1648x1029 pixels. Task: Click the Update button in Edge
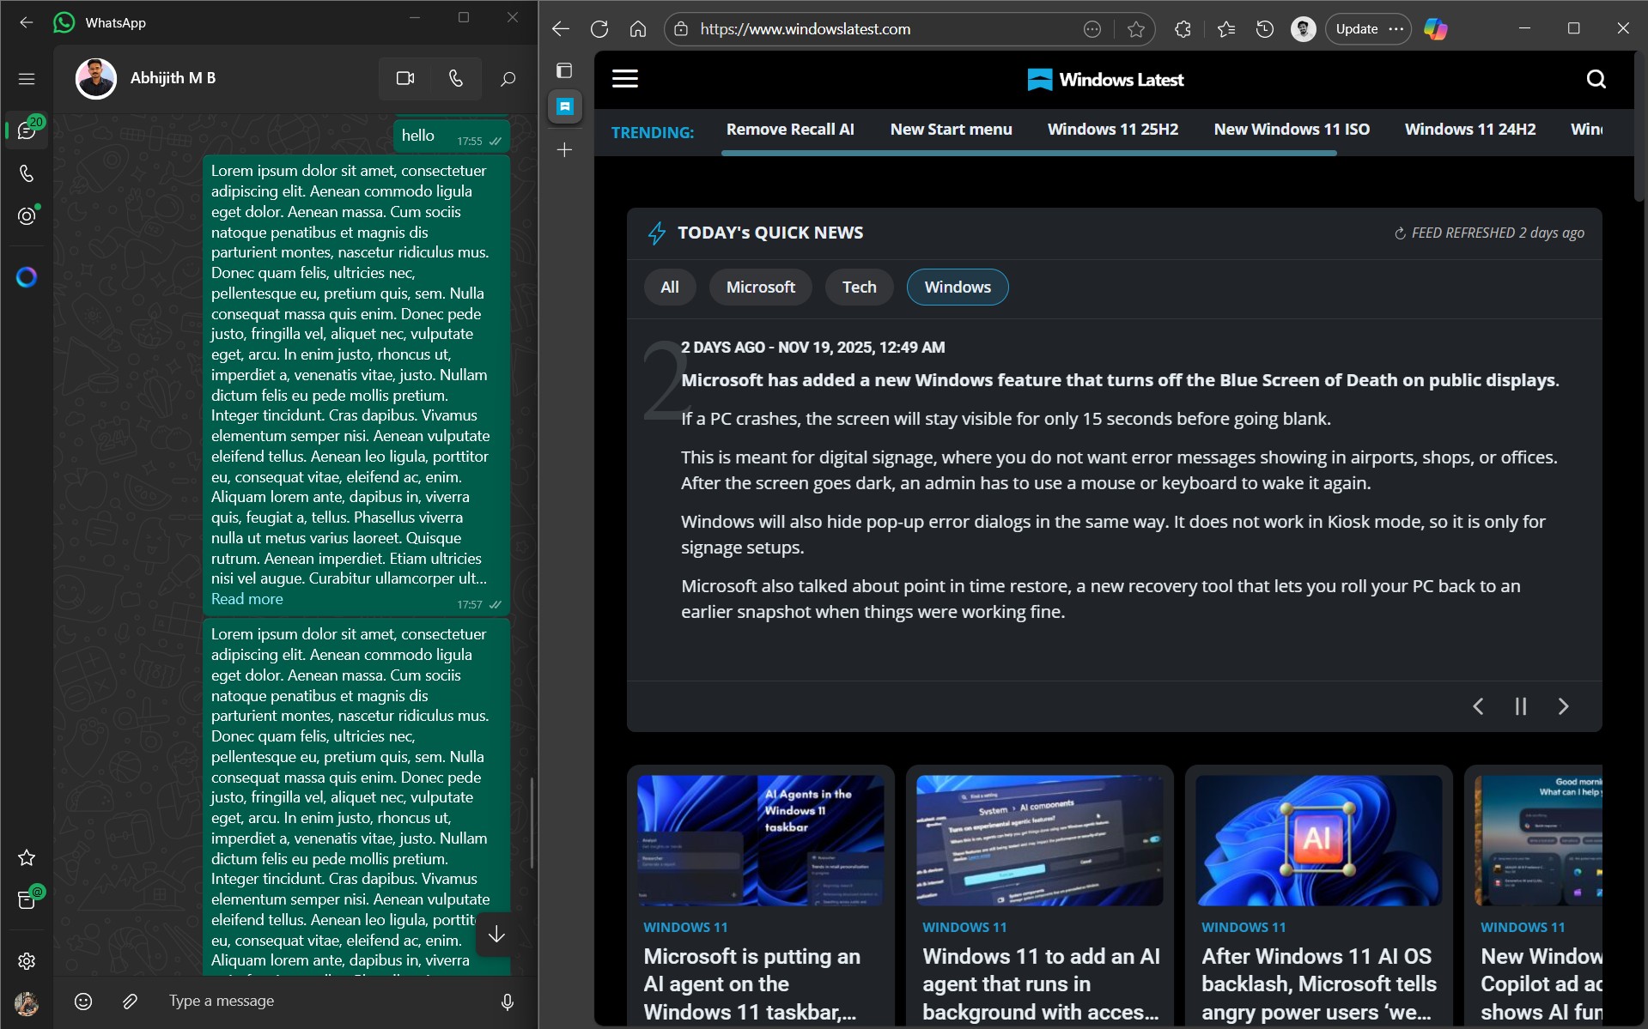(1356, 28)
